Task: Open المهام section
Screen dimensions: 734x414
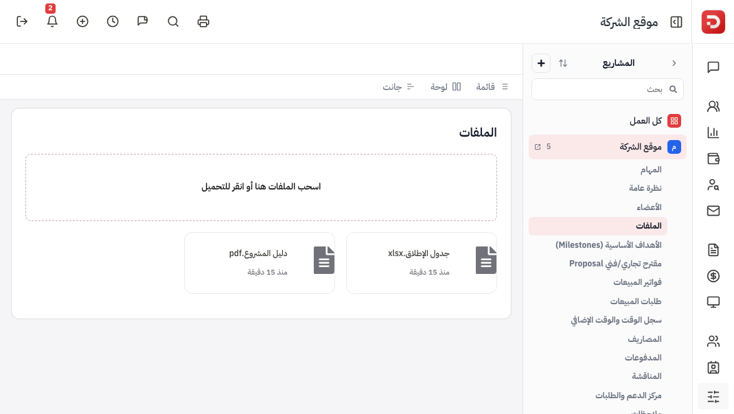Action: [651, 170]
